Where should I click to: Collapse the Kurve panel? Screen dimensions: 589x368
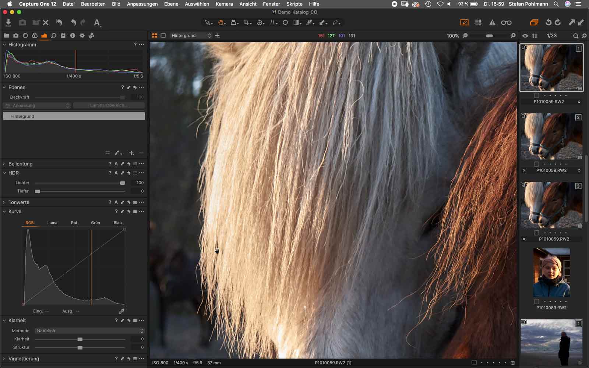4,211
